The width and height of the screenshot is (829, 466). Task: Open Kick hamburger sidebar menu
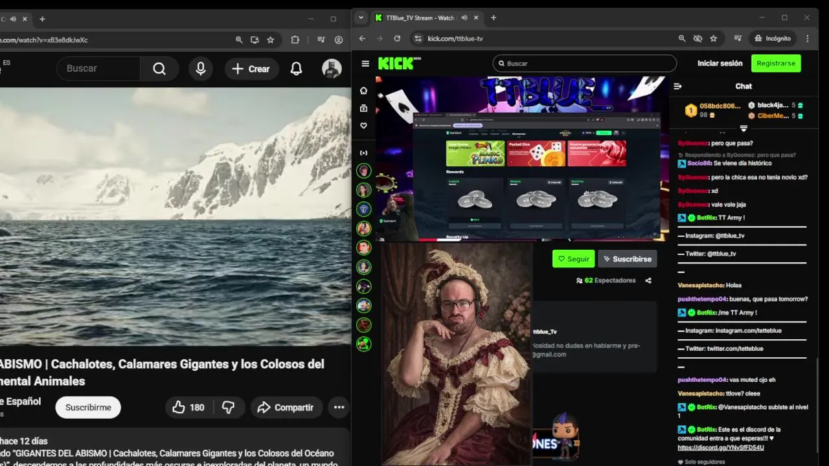point(365,63)
